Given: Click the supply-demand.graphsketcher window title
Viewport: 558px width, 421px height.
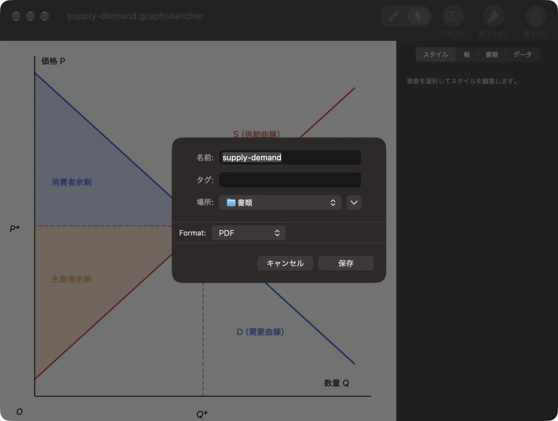Looking at the screenshot, I should coord(135,16).
